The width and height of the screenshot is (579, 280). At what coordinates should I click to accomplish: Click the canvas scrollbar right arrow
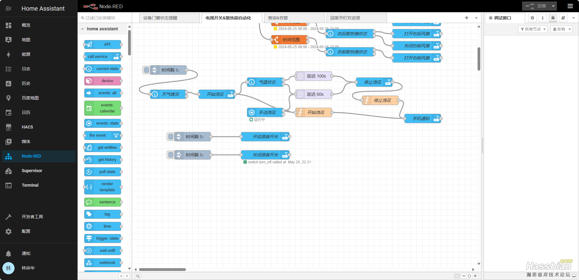tap(473, 269)
